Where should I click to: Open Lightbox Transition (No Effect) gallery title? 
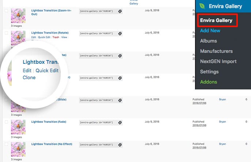point(52,144)
